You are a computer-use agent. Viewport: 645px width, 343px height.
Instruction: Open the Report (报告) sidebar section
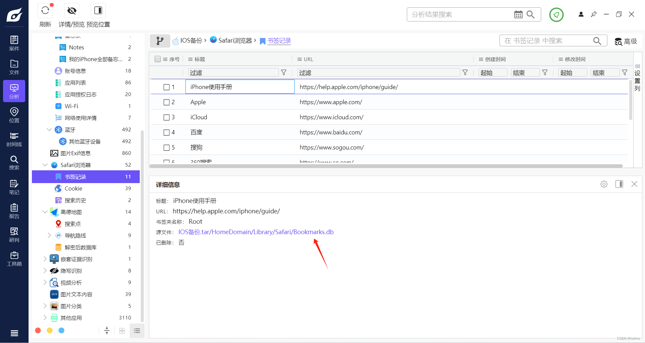click(14, 211)
